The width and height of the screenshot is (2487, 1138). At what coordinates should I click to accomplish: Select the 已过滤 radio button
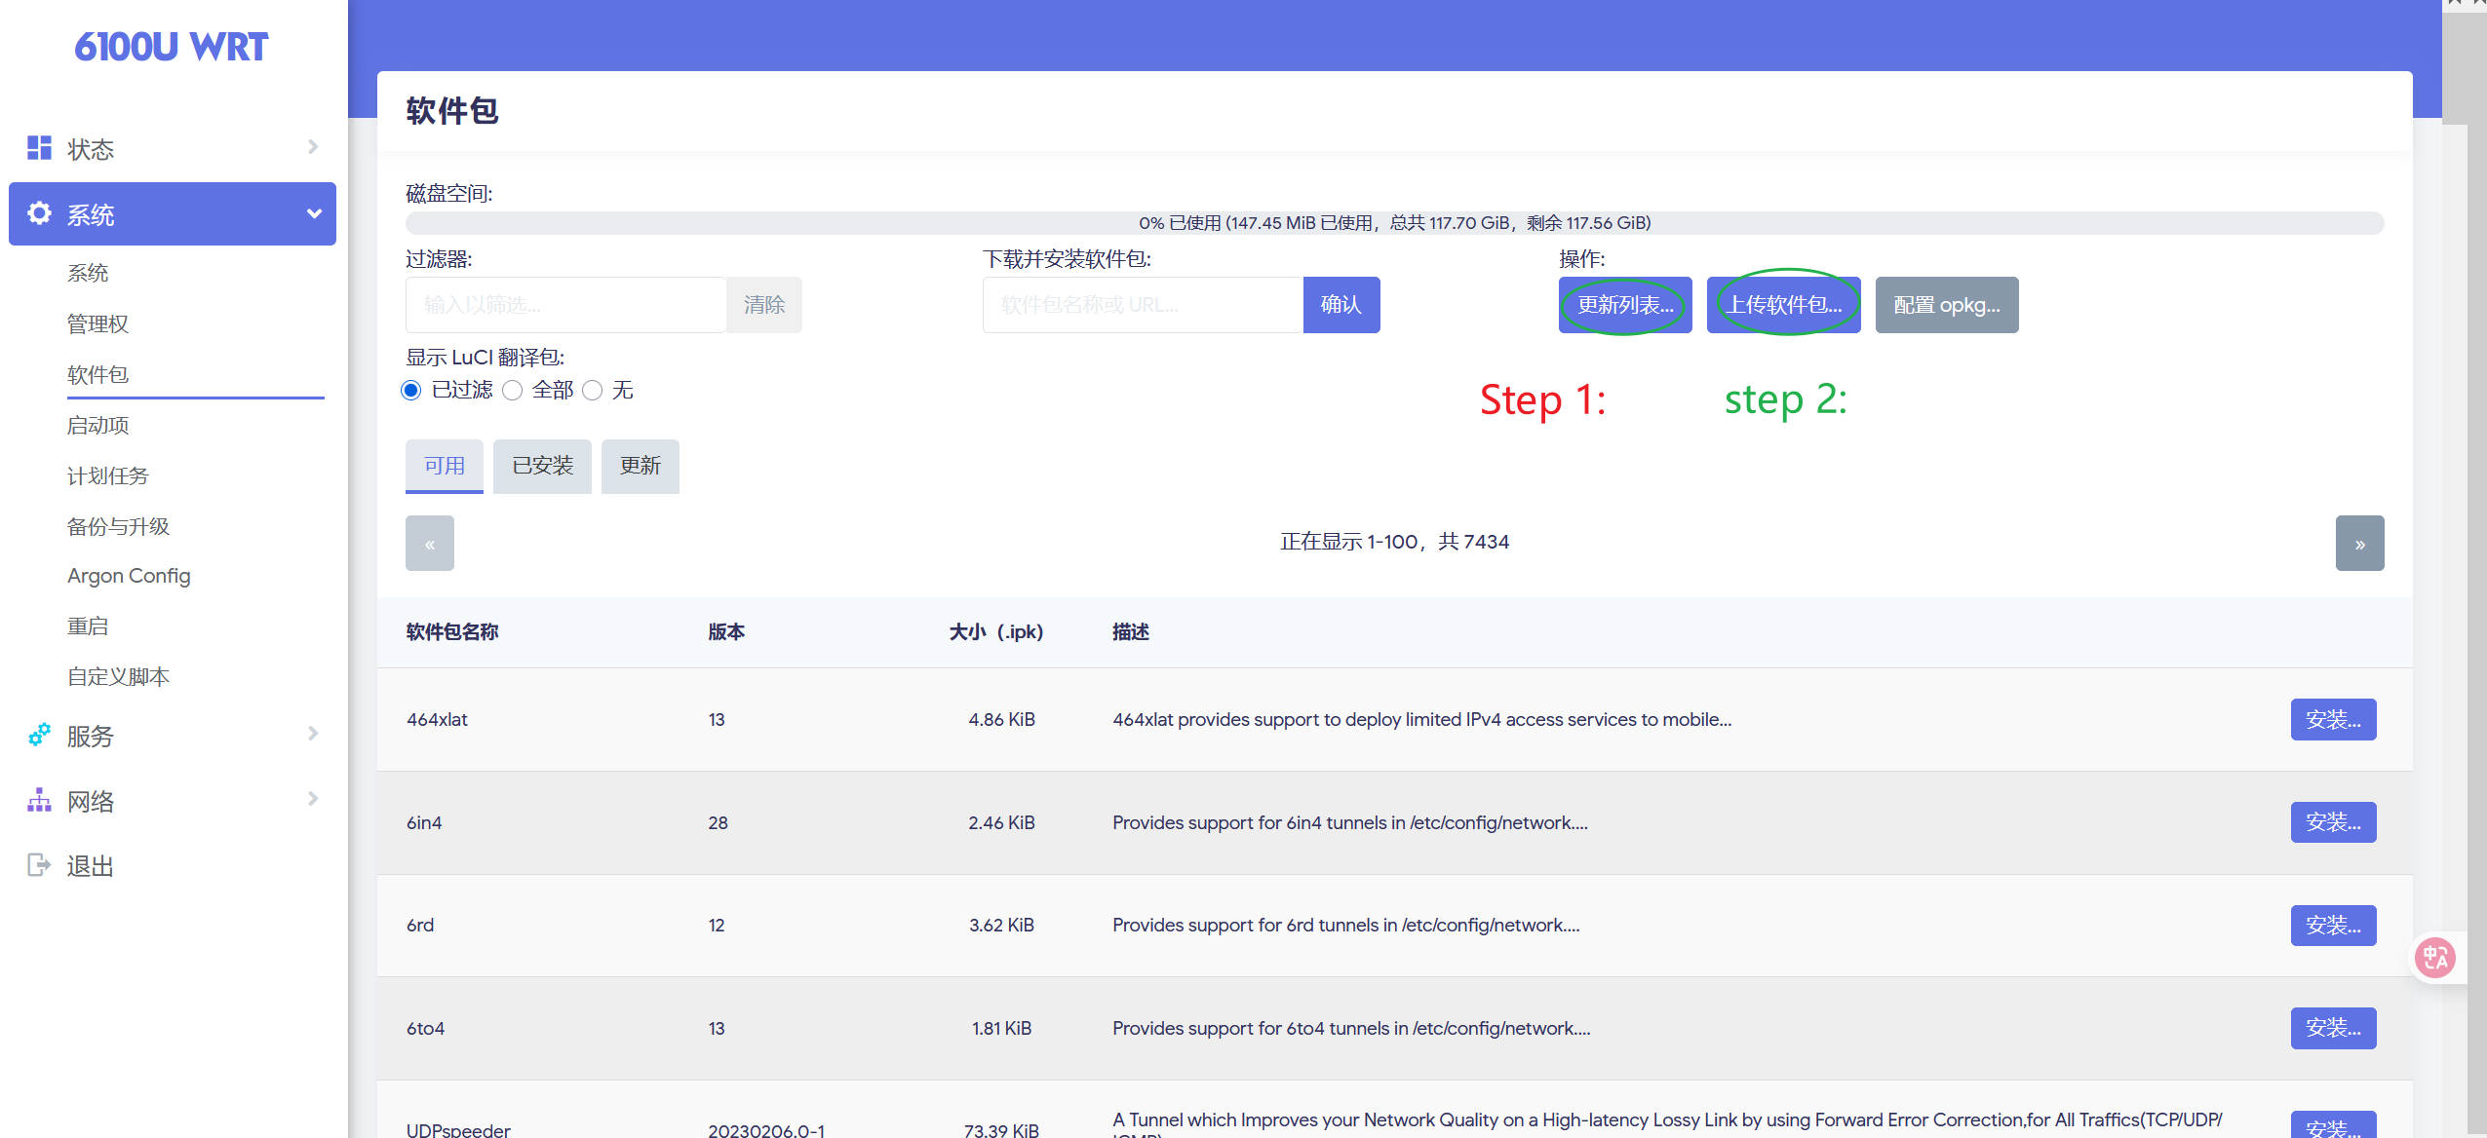(411, 391)
